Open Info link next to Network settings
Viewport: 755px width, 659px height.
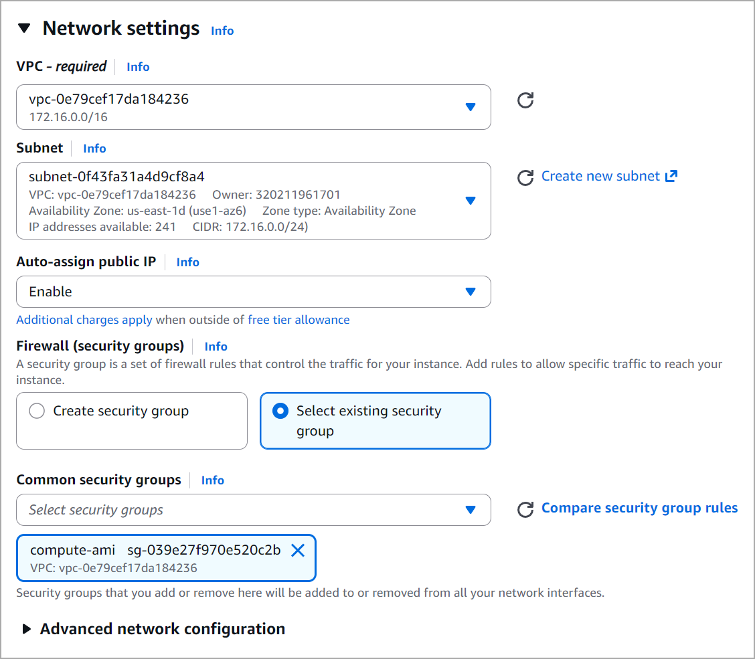click(x=222, y=31)
